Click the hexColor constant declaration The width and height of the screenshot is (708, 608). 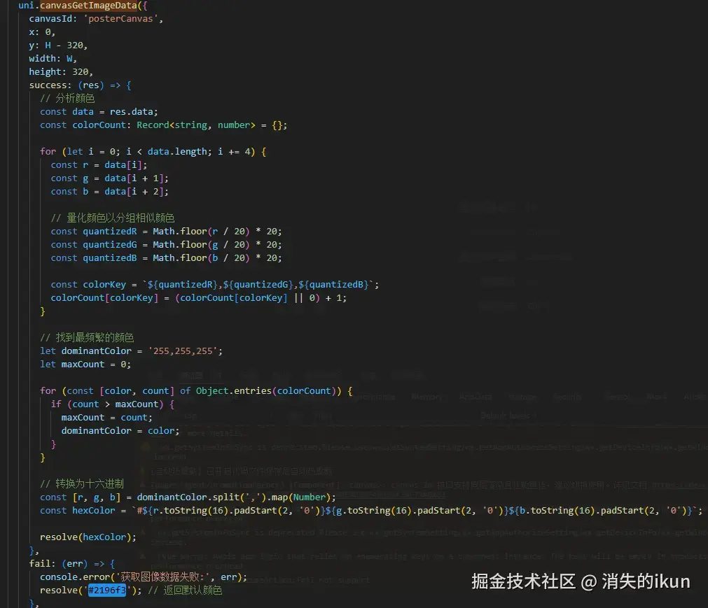(94, 511)
